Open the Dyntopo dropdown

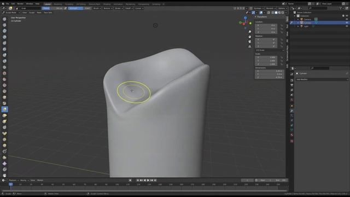pyautogui.click(x=258, y=8)
